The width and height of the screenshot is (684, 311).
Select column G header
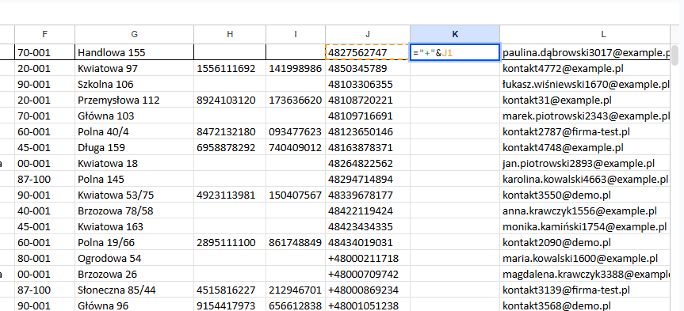click(x=135, y=34)
